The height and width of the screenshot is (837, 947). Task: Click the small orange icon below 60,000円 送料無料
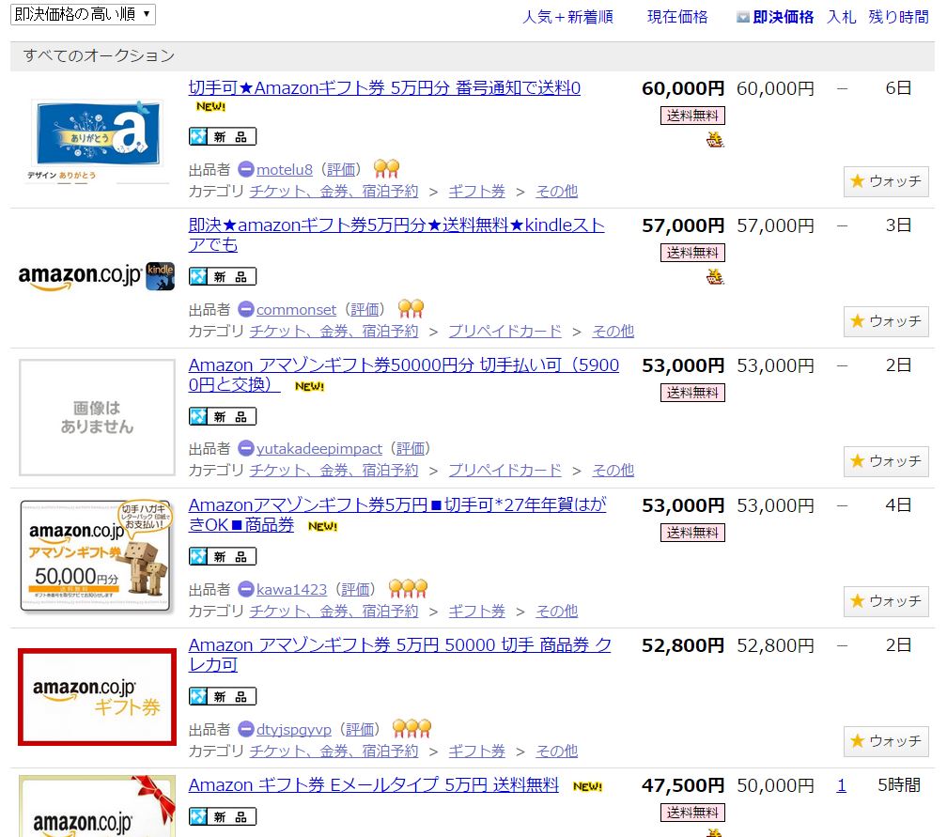pyautogui.click(x=715, y=140)
